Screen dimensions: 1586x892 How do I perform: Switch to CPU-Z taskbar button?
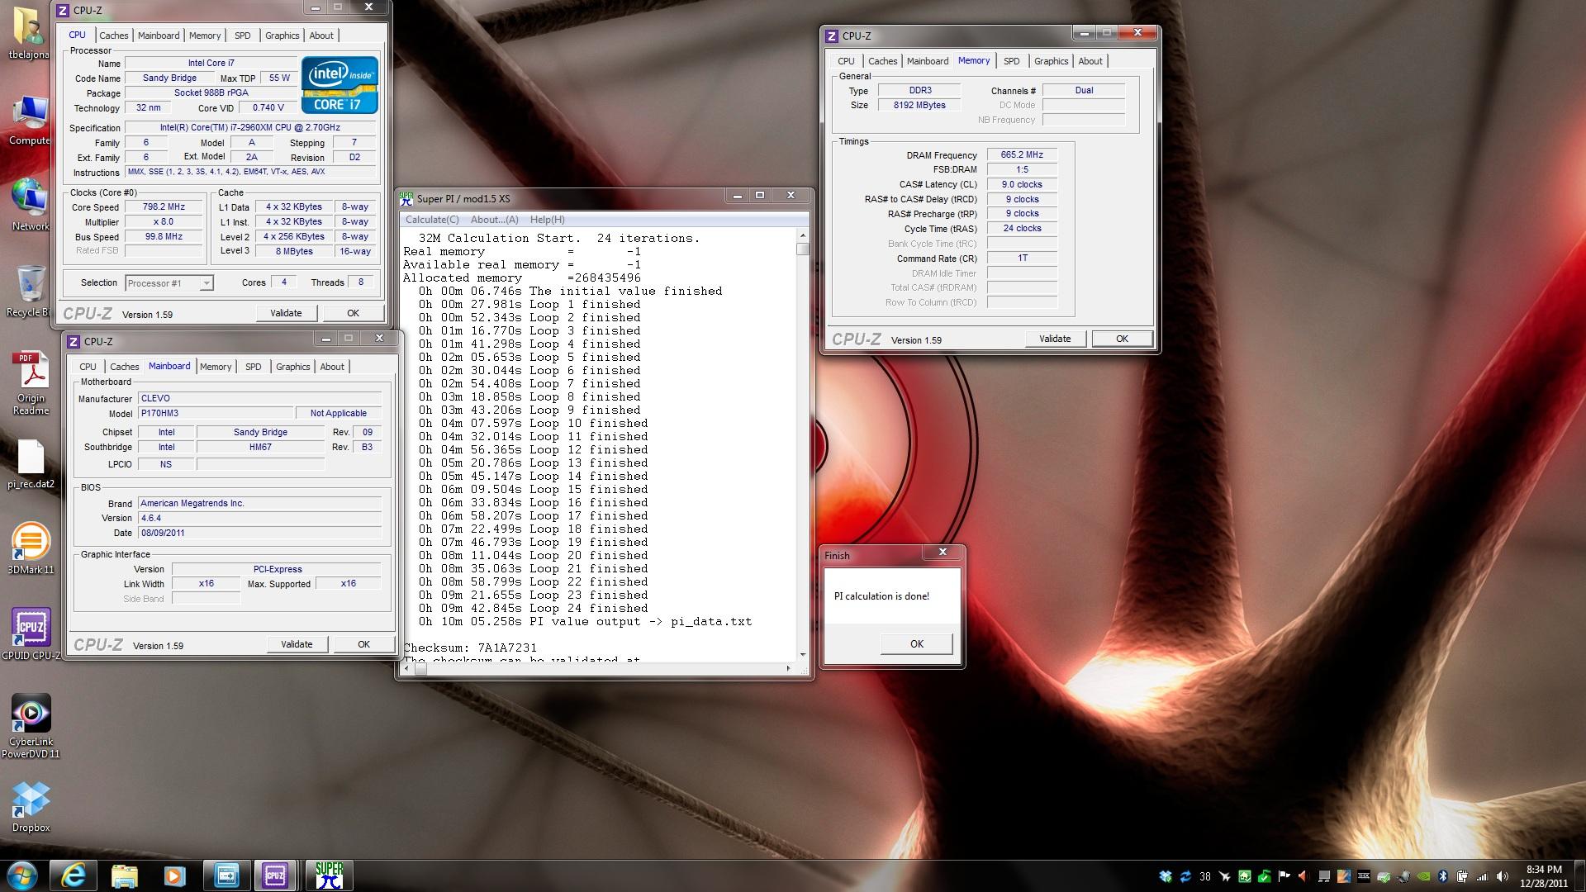275,875
